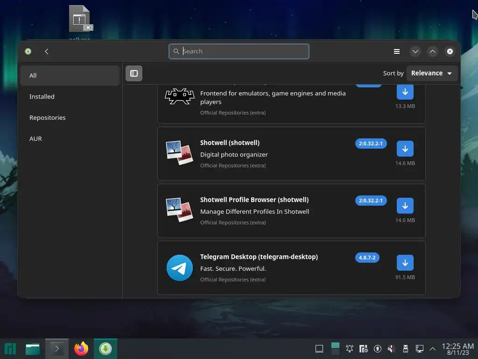Click Fast. Secure. Powerful. description
Image resolution: width=478 pixels, height=359 pixels.
(233, 269)
